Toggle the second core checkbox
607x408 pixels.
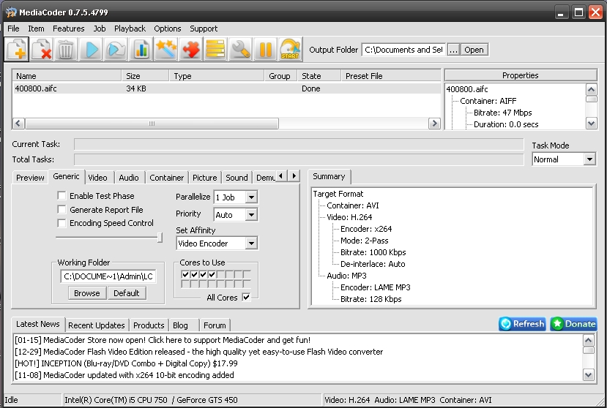click(194, 275)
